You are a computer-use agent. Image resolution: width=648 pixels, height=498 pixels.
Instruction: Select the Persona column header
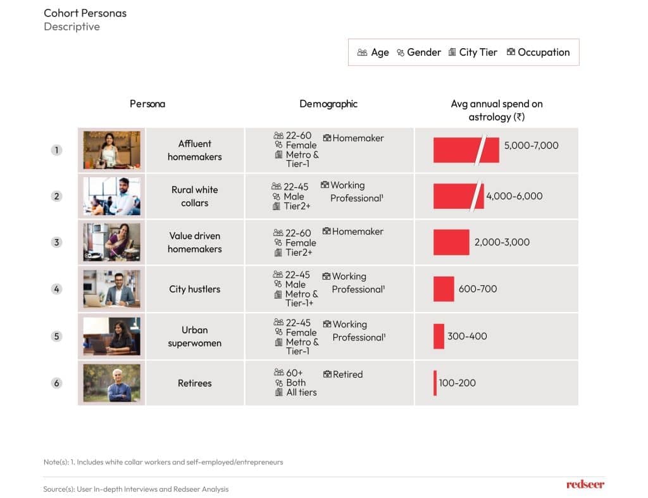[147, 104]
